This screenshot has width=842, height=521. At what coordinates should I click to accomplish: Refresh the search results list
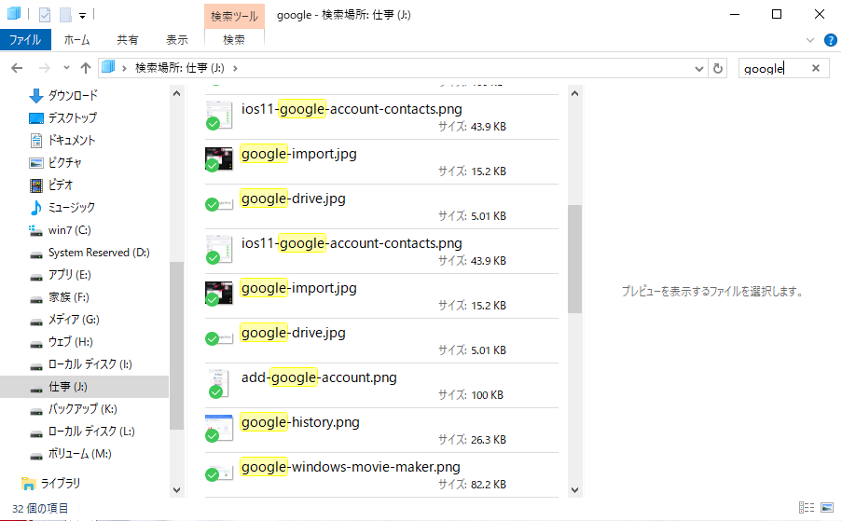click(x=717, y=68)
